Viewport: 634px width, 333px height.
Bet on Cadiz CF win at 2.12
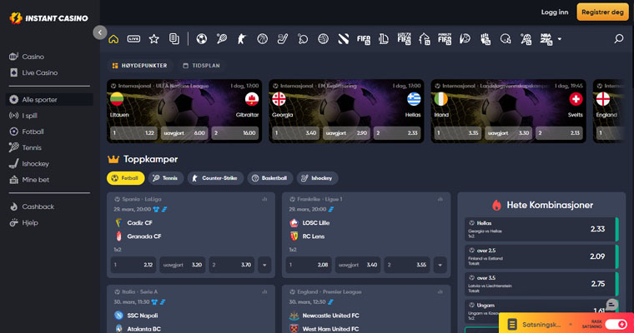pos(133,266)
